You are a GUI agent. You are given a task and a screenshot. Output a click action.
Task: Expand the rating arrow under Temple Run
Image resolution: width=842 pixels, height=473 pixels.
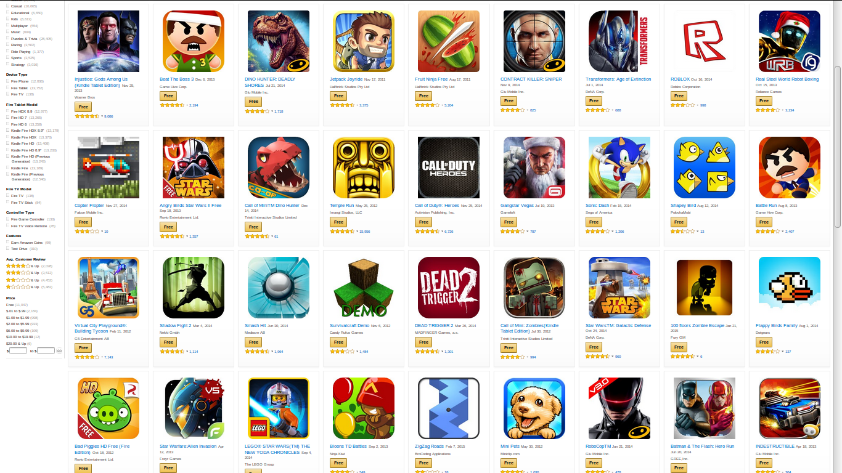pos(358,232)
